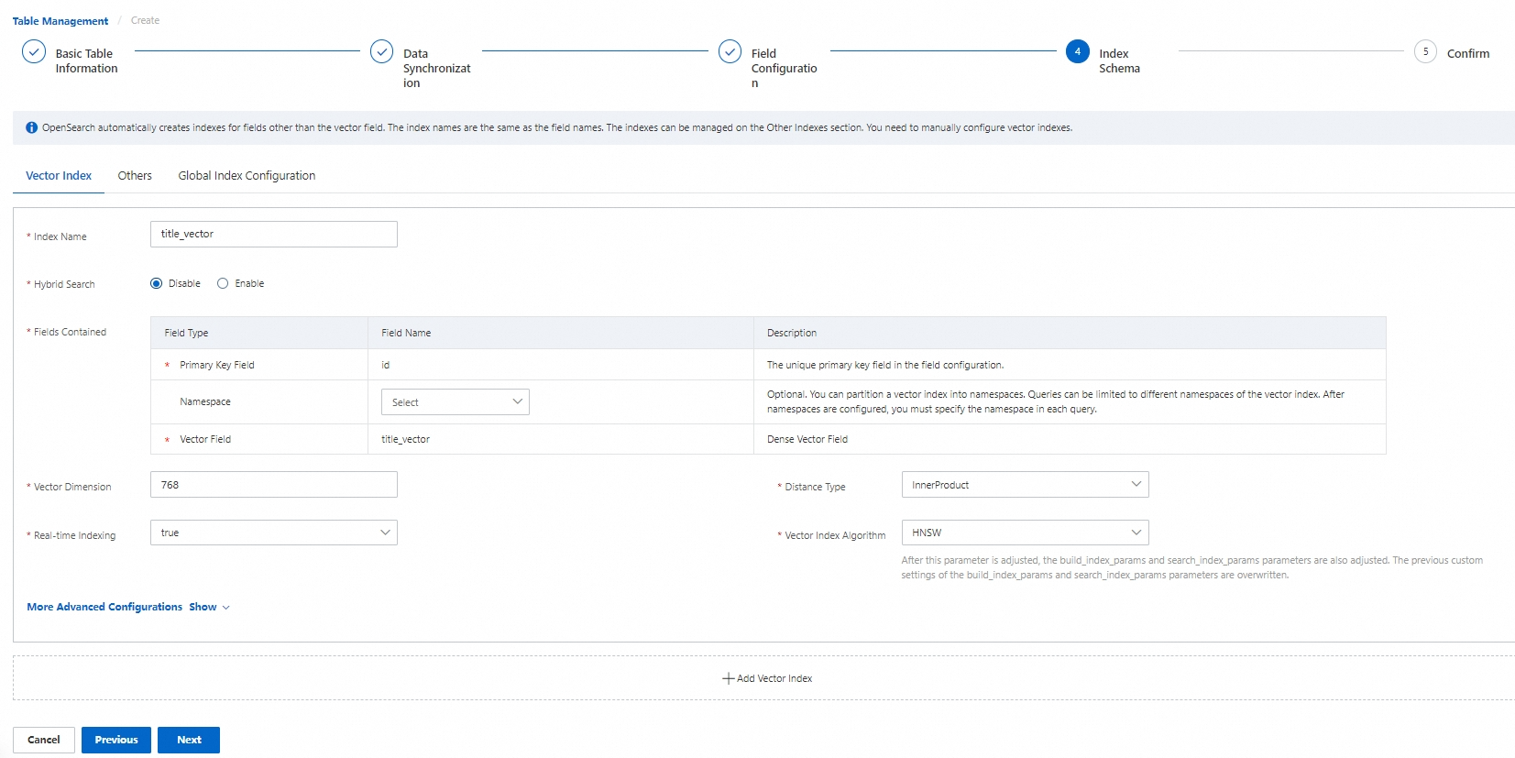Switch to the Global Index Configuration tab

(x=247, y=175)
